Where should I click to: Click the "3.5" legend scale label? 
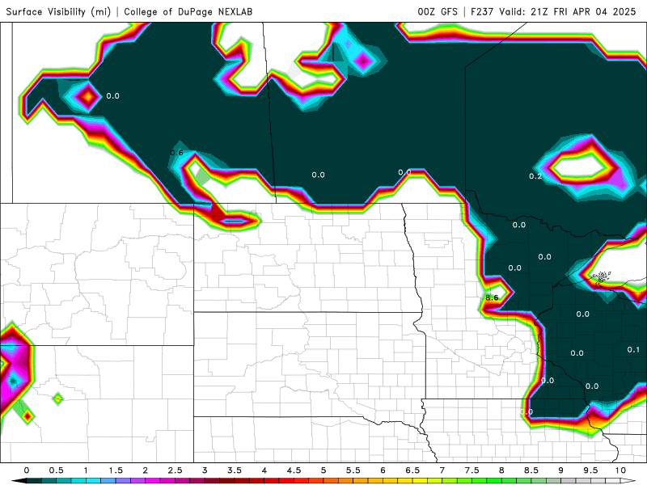235,470
